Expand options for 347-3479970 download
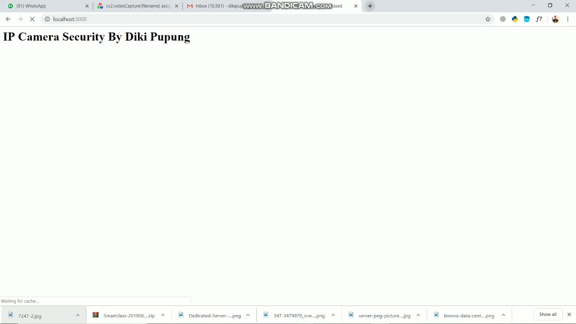Image resolution: width=576 pixels, height=324 pixels. pos(333,315)
